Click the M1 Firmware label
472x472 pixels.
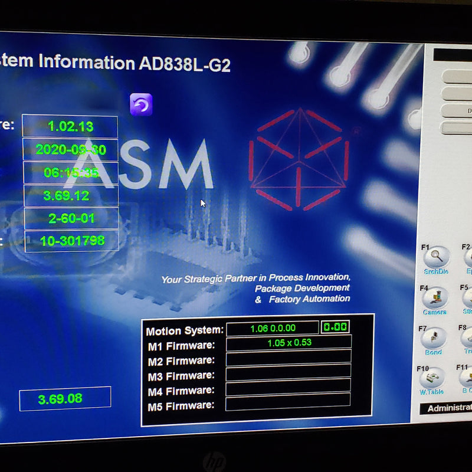[181, 346]
